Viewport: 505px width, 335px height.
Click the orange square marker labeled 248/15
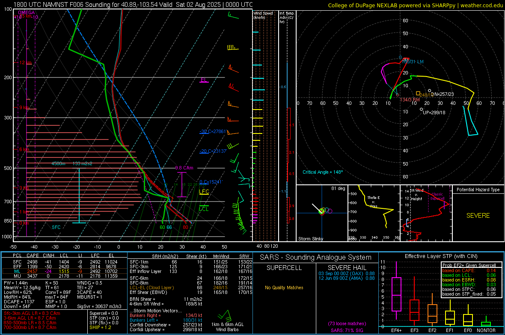tap(418, 93)
